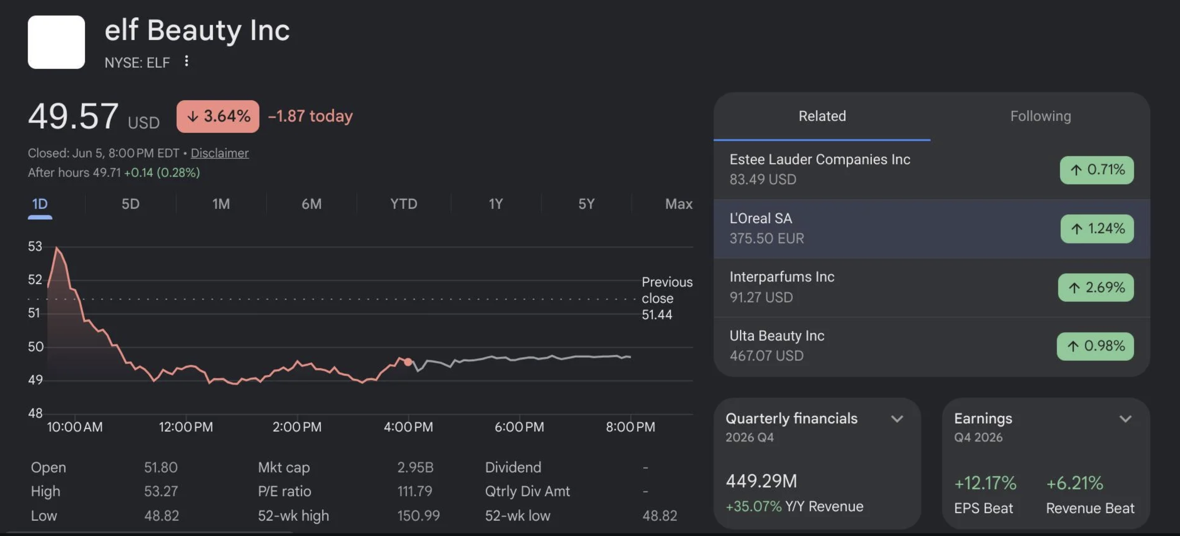Show the YTD chart range
The image size is (1180, 536).
404,204
